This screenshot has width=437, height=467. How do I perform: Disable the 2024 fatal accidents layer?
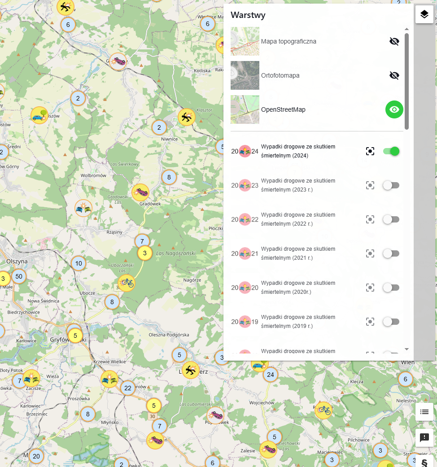pyautogui.click(x=391, y=151)
